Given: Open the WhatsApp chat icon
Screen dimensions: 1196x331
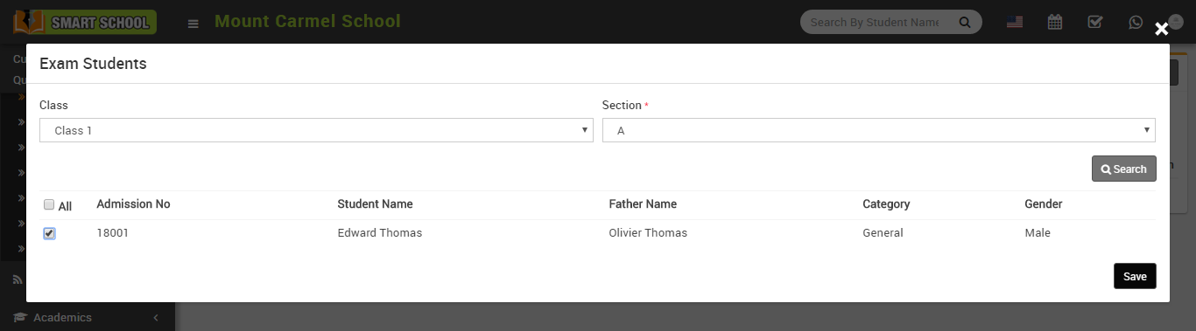Looking at the screenshot, I should click(1136, 23).
